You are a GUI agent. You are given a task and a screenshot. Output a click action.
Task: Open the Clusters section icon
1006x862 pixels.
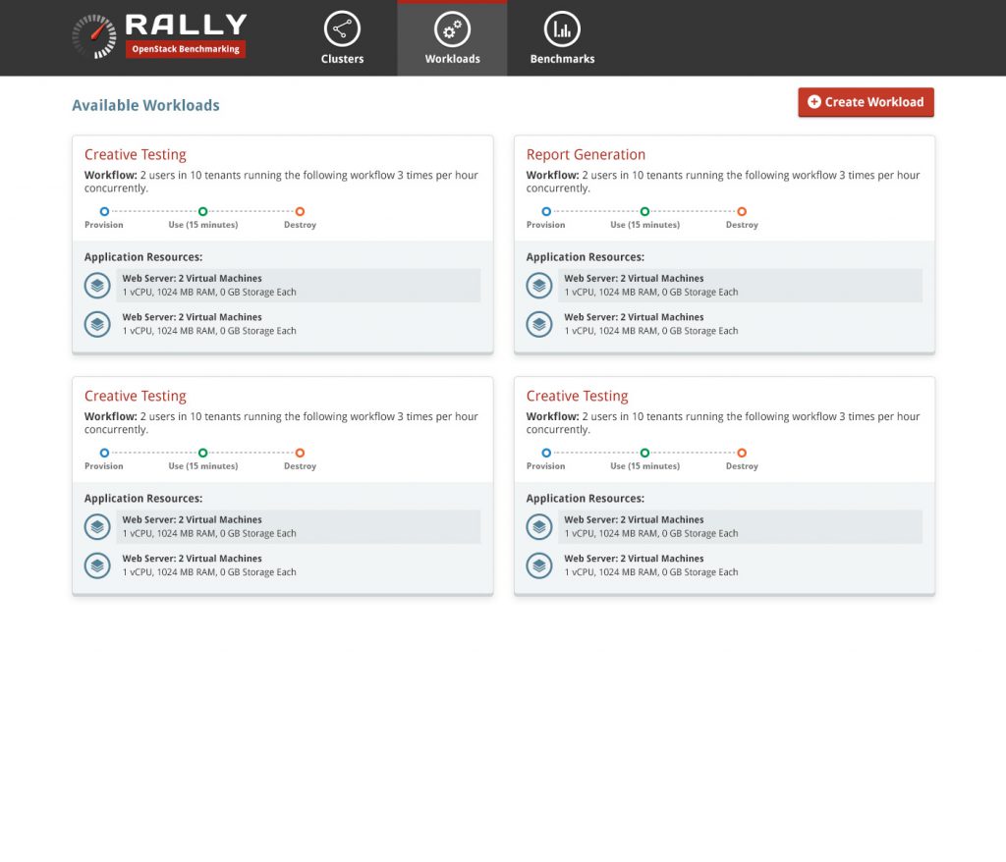[x=342, y=28]
